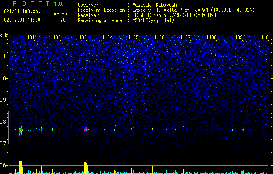273x174 pixels.
Task: Click the 'Observer' field label
Action: coord(88,5)
